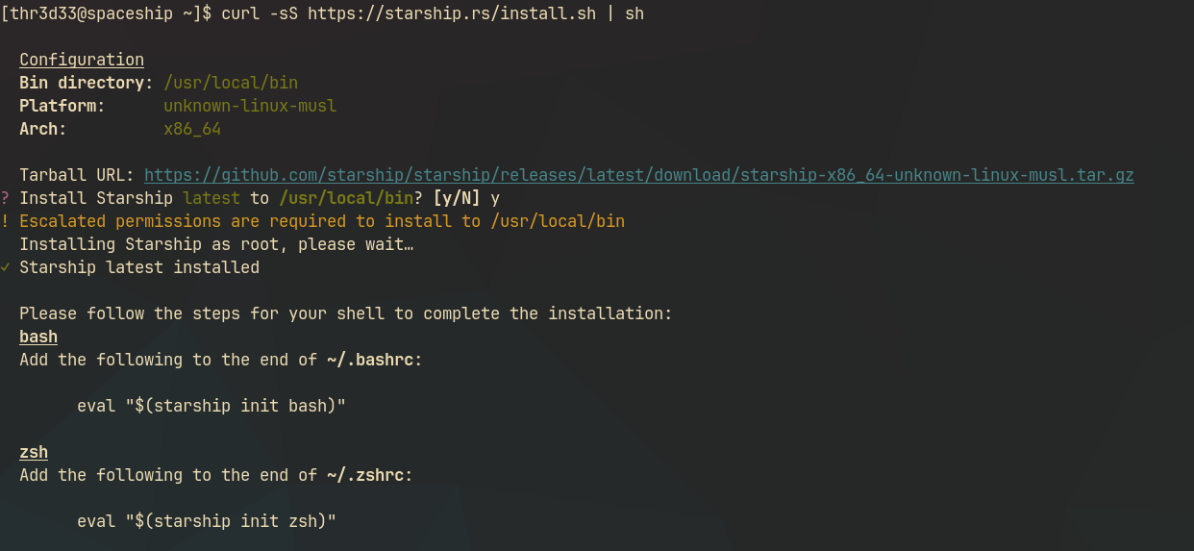The image size is (1194, 551).
Task: Click the orange exclamation warning symbol
Action: pyautogui.click(x=6, y=221)
